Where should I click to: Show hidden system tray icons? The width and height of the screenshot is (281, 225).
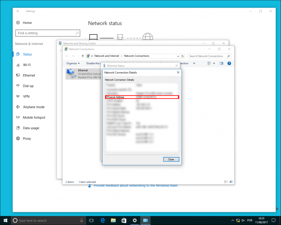point(232,220)
